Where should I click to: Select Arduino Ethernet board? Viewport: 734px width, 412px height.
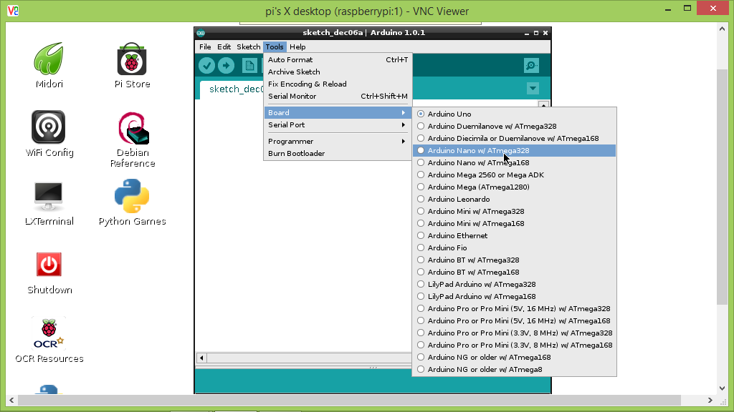[515, 235]
